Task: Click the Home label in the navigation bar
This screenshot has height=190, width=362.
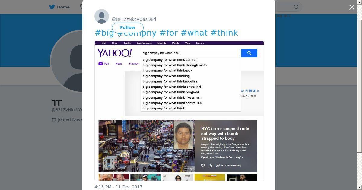Action: pyautogui.click(x=63, y=7)
